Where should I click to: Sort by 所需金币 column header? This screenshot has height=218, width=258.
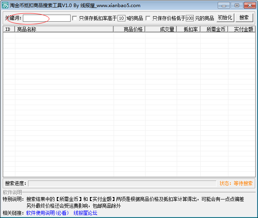point(214,29)
